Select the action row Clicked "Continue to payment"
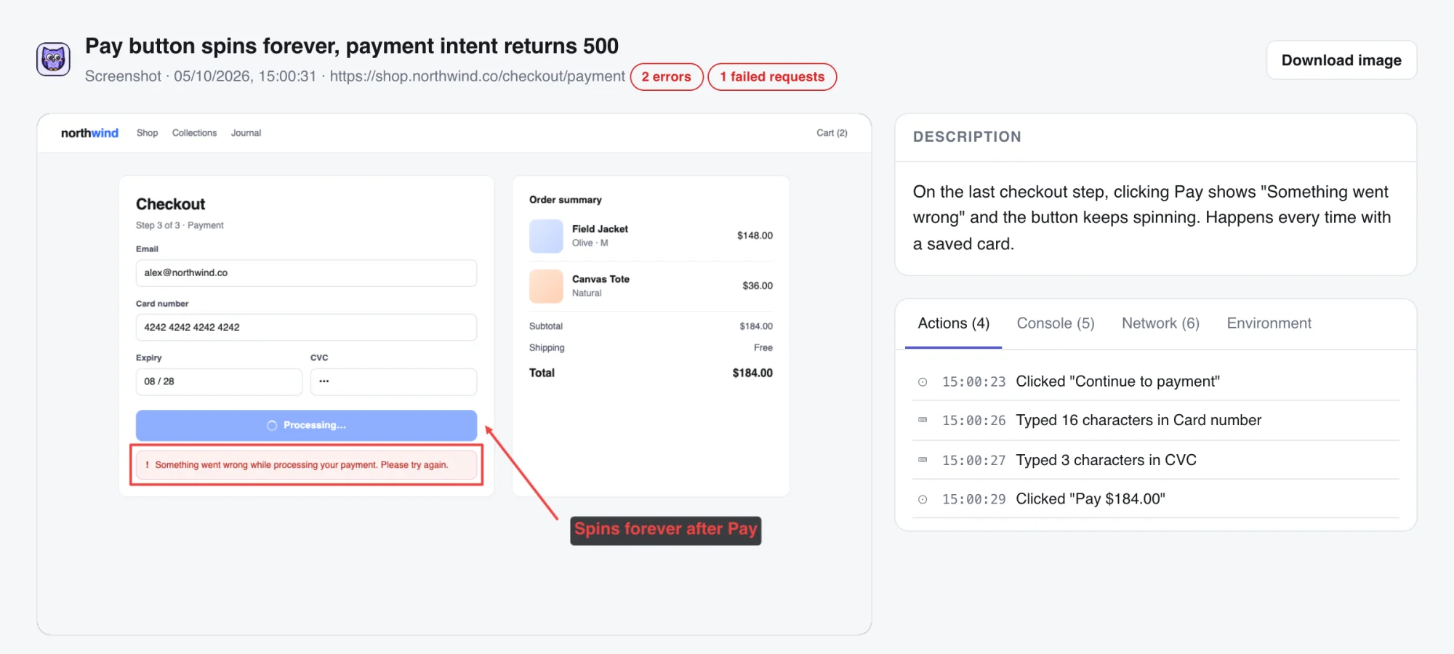The width and height of the screenshot is (1454, 654). click(1156, 381)
